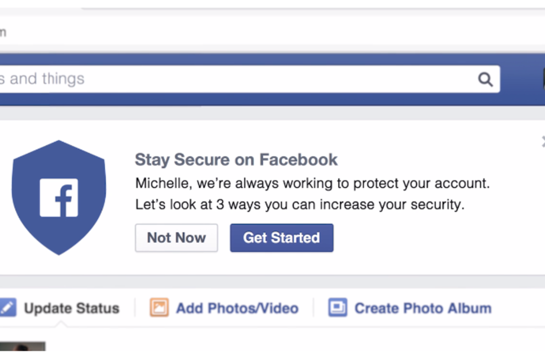Click inside the search input field
The height and width of the screenshot is (363, 545).
pos(227,79)
